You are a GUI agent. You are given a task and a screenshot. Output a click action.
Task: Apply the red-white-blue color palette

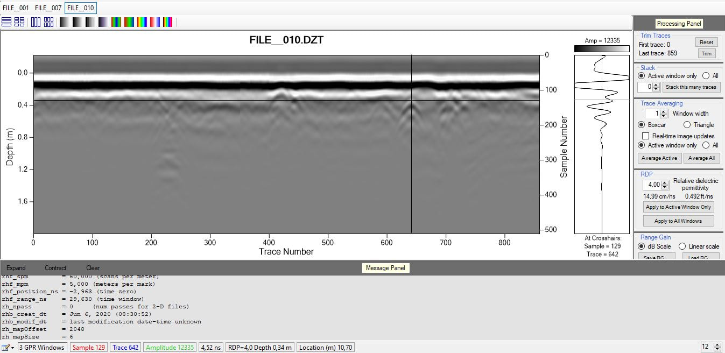155,22
